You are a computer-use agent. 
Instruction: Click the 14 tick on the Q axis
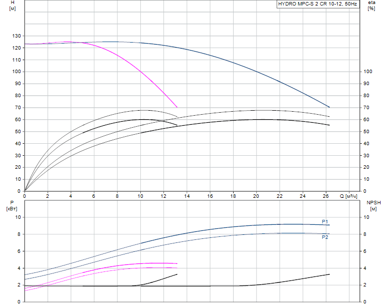(187, 196)
